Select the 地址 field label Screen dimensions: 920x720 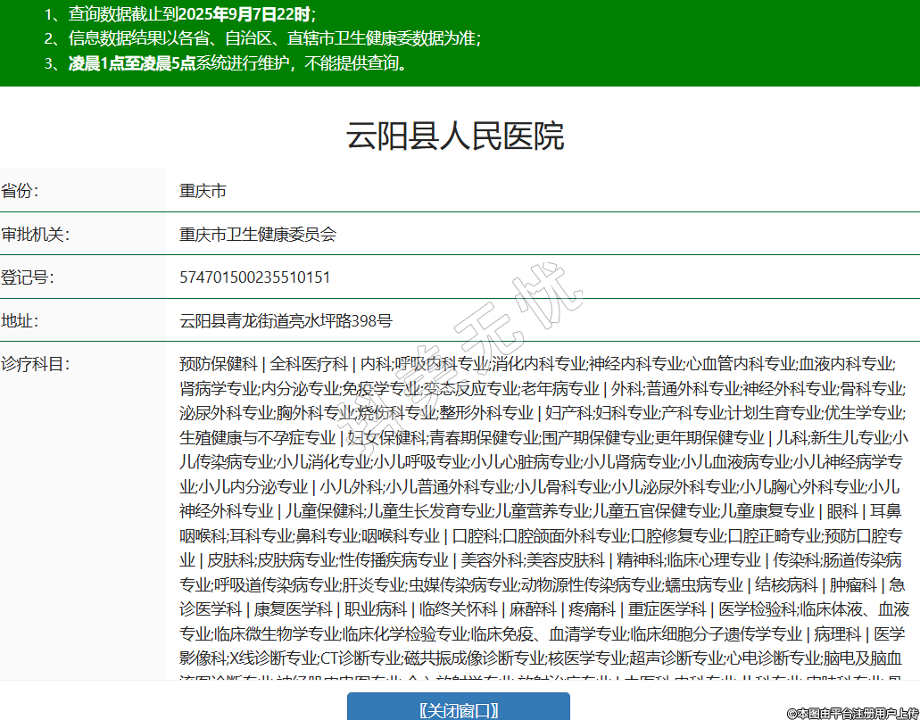coord(20,321)
